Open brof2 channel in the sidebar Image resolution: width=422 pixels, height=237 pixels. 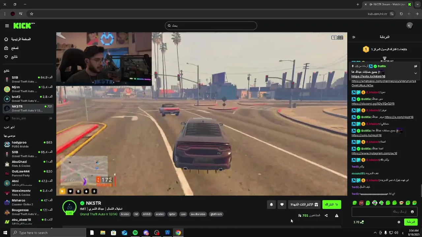click(x=28, y=99)
